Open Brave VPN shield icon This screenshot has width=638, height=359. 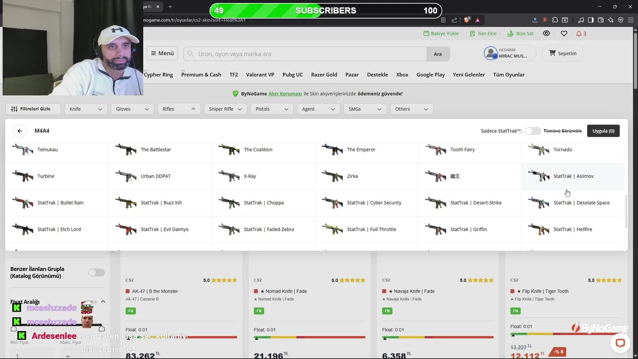click(621, 20)
